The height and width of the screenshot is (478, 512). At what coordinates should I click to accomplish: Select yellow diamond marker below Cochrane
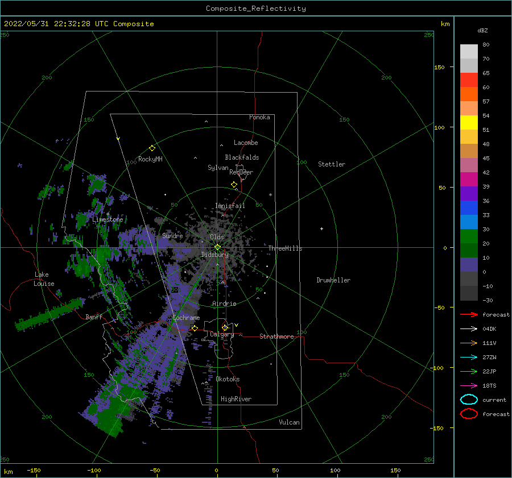195,328
